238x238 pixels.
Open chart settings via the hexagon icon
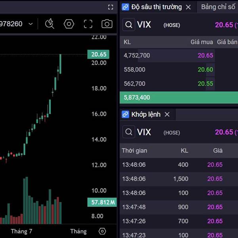tap(69, 24)
